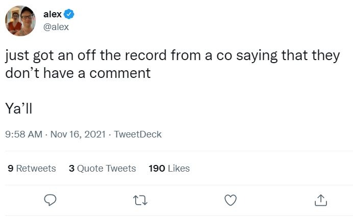Click the word "saying" in tweet

[x=257, y=56]
